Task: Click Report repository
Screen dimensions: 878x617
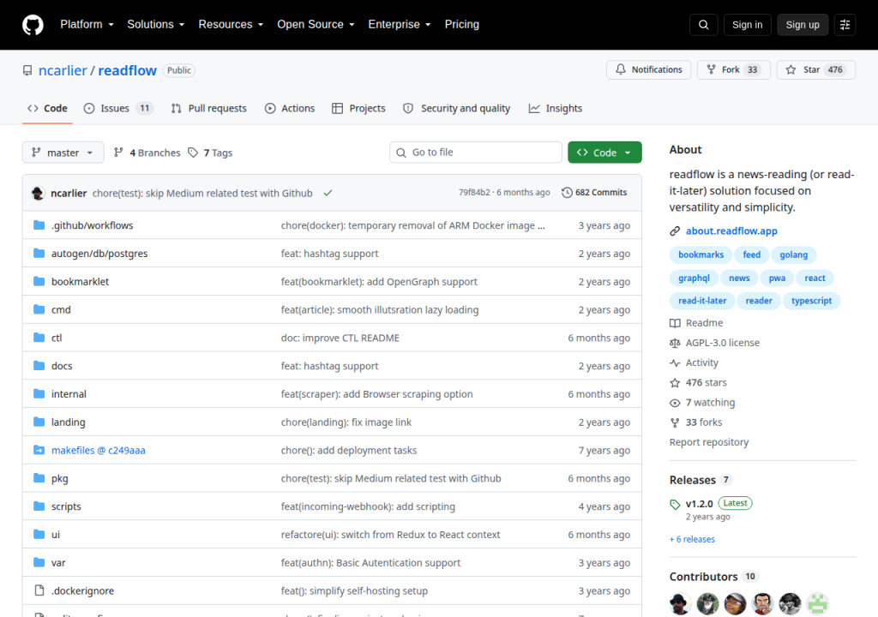Action: [709, 442]
